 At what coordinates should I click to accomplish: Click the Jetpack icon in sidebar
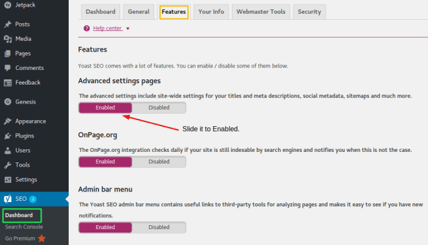coord(8,5)
